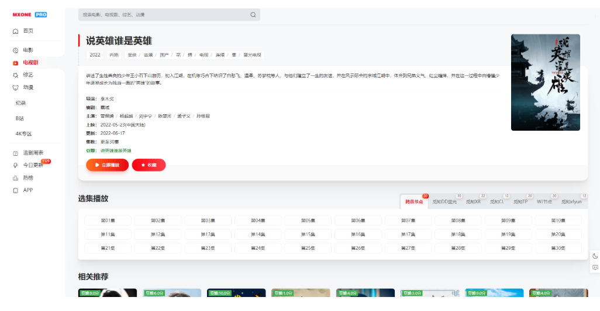Click the search magnifier icon
The height and width of the screenshot is (311, 600).
[x=253, y=15]
